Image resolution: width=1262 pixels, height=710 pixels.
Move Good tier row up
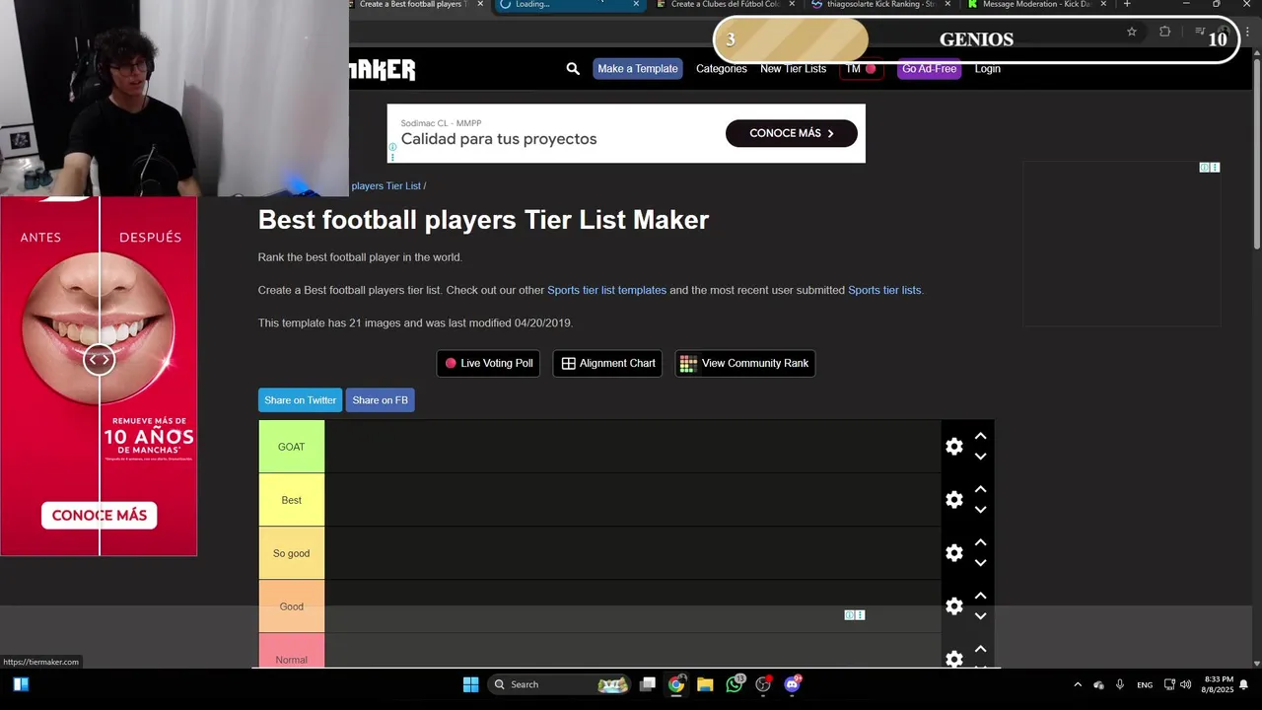coord(980,596)
